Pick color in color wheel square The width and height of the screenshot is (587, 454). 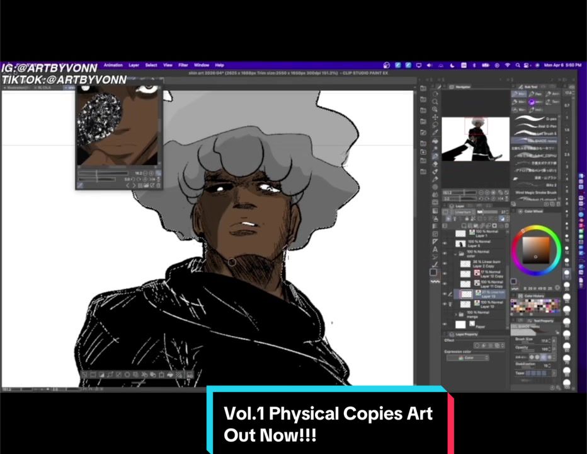tap(536, 250)
